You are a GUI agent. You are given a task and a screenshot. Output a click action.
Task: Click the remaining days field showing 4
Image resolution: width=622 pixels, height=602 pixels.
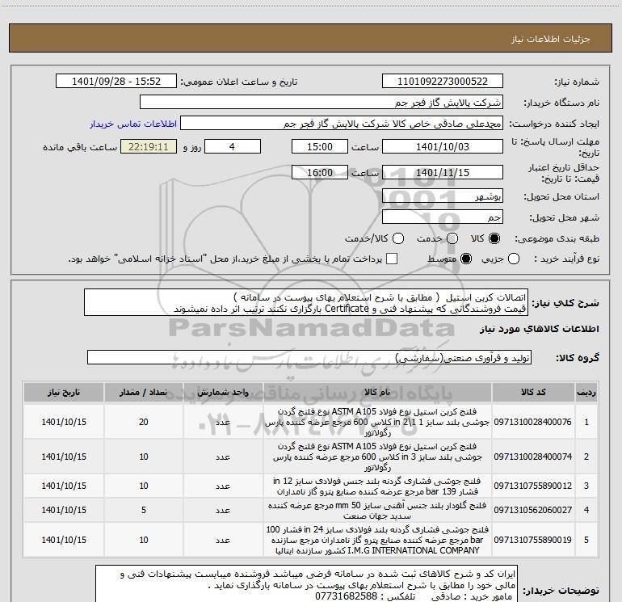pos(233,147)
